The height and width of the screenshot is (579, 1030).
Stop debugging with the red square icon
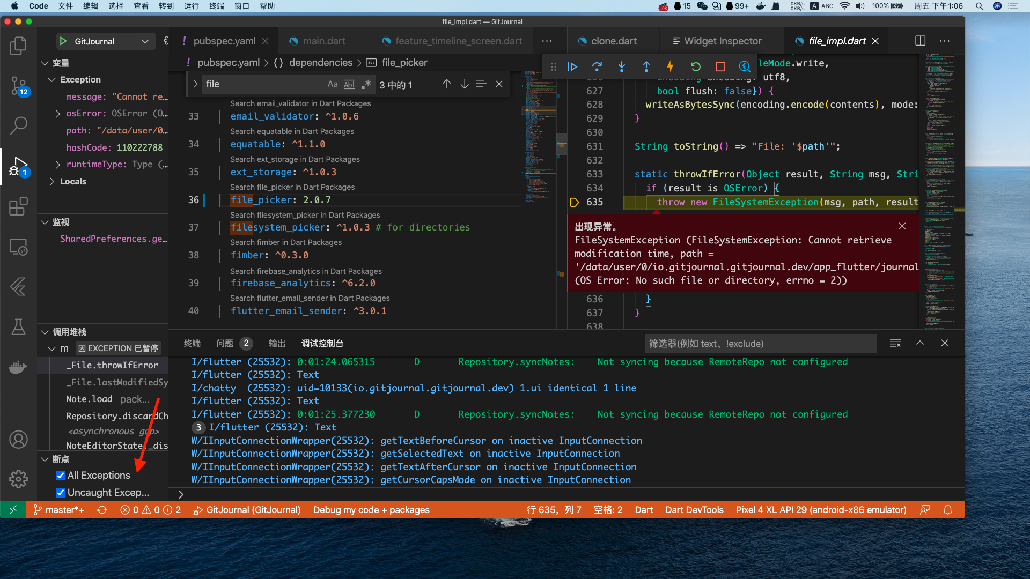(720, 66)
